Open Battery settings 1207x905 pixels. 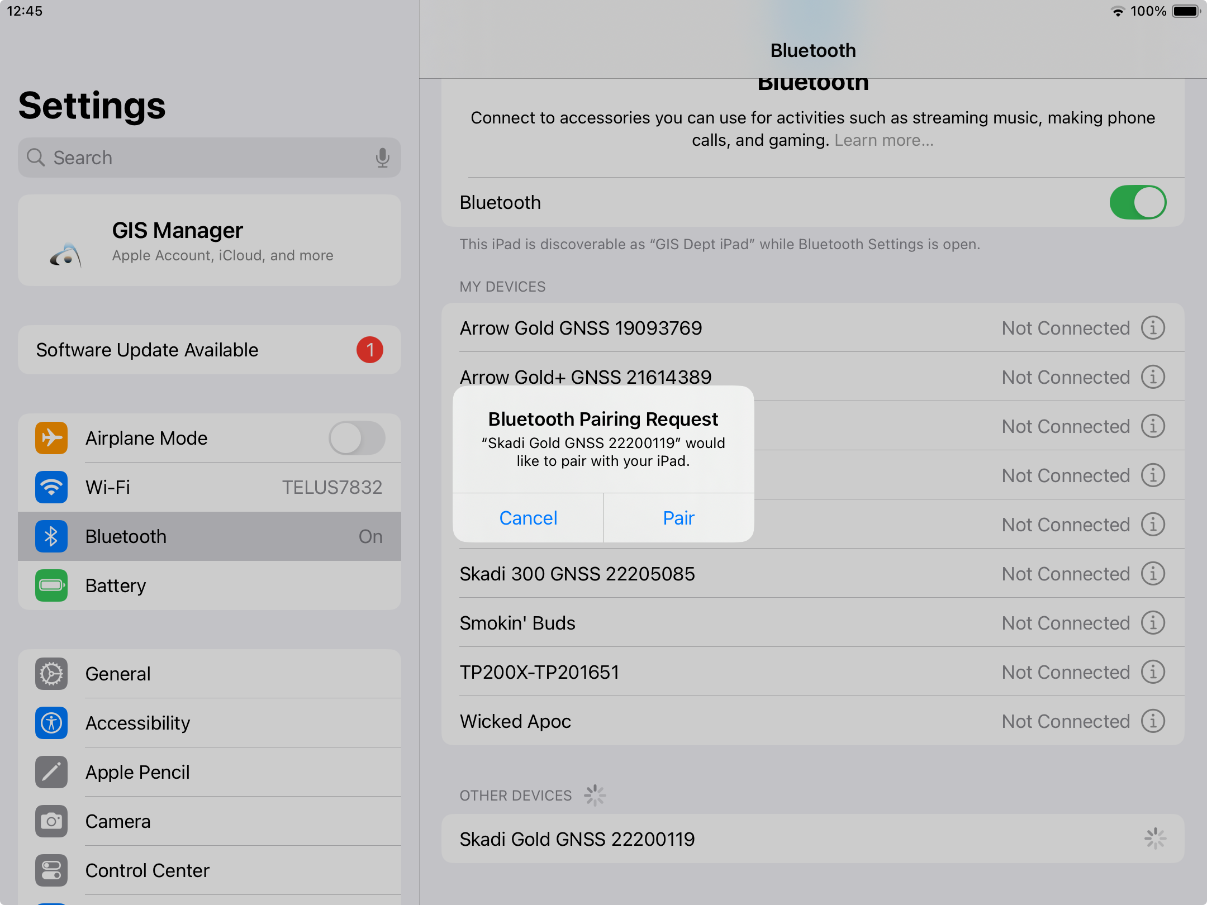(210, 585)
